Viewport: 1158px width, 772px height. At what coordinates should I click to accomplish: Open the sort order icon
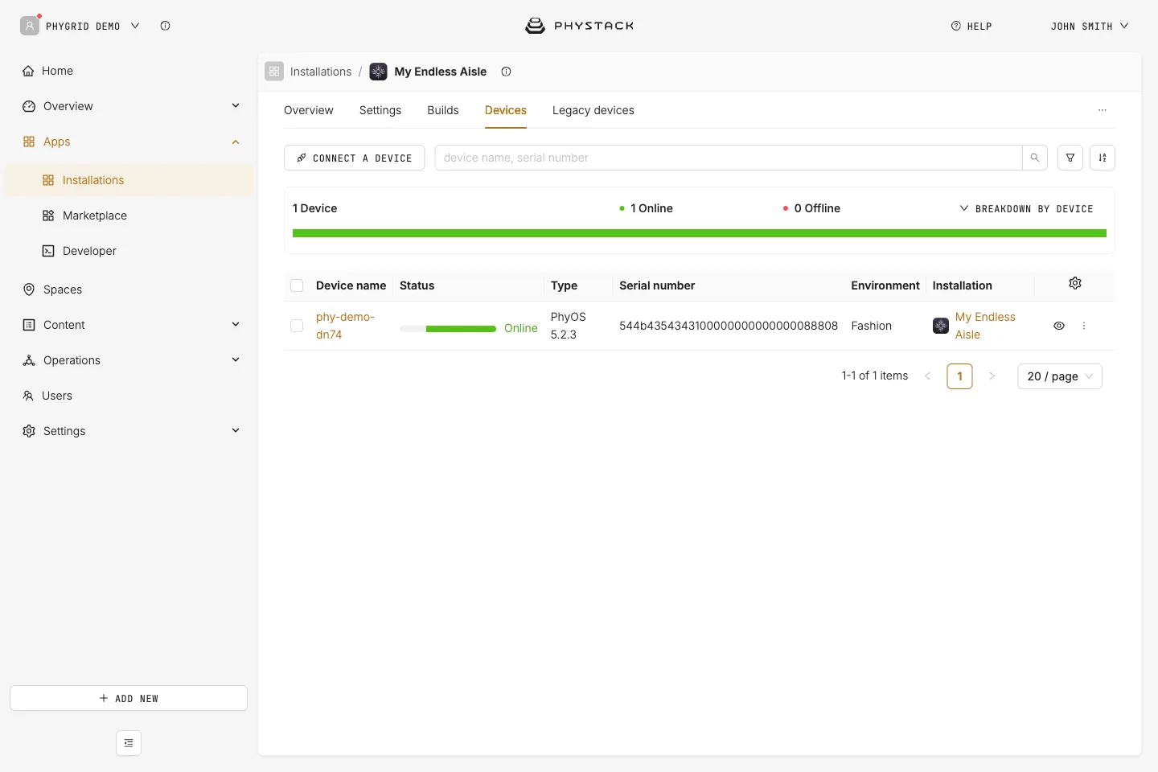[1103, 158]
